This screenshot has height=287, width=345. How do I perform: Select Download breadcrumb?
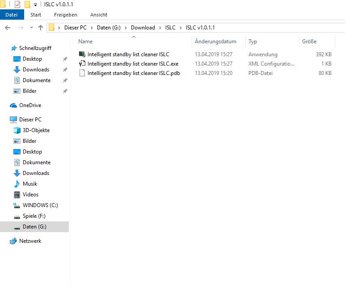[143, 28]
